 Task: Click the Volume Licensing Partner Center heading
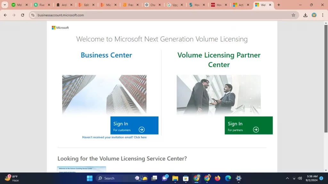(219, 60)
